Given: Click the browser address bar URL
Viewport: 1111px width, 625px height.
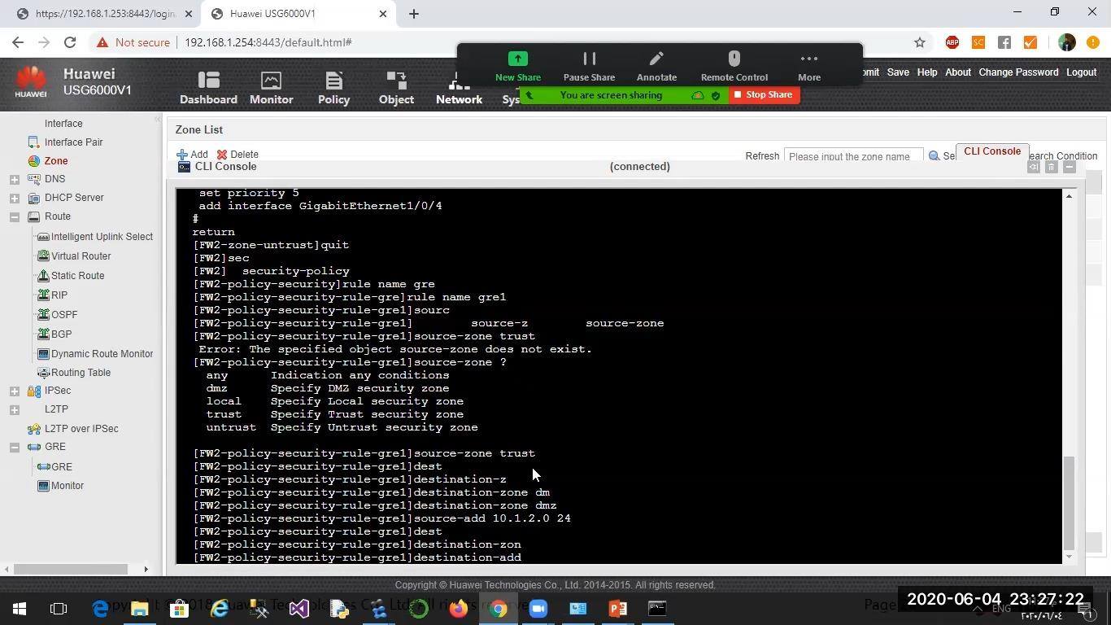Looking at the screenshot, I should [x=268, y=42].
